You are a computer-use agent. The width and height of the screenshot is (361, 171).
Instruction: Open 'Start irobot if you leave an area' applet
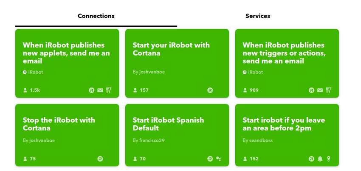tap(284, 124)
